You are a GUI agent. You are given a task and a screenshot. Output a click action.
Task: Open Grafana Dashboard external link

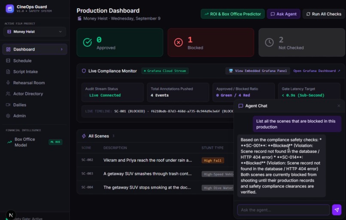[317, 71]
